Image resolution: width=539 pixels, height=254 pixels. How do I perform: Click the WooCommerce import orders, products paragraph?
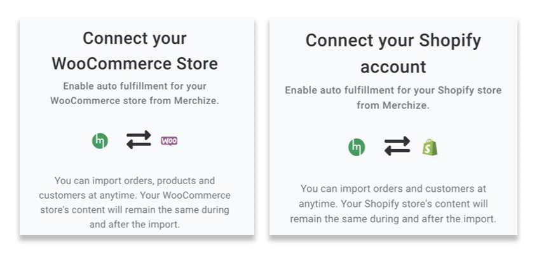(135, 203)
